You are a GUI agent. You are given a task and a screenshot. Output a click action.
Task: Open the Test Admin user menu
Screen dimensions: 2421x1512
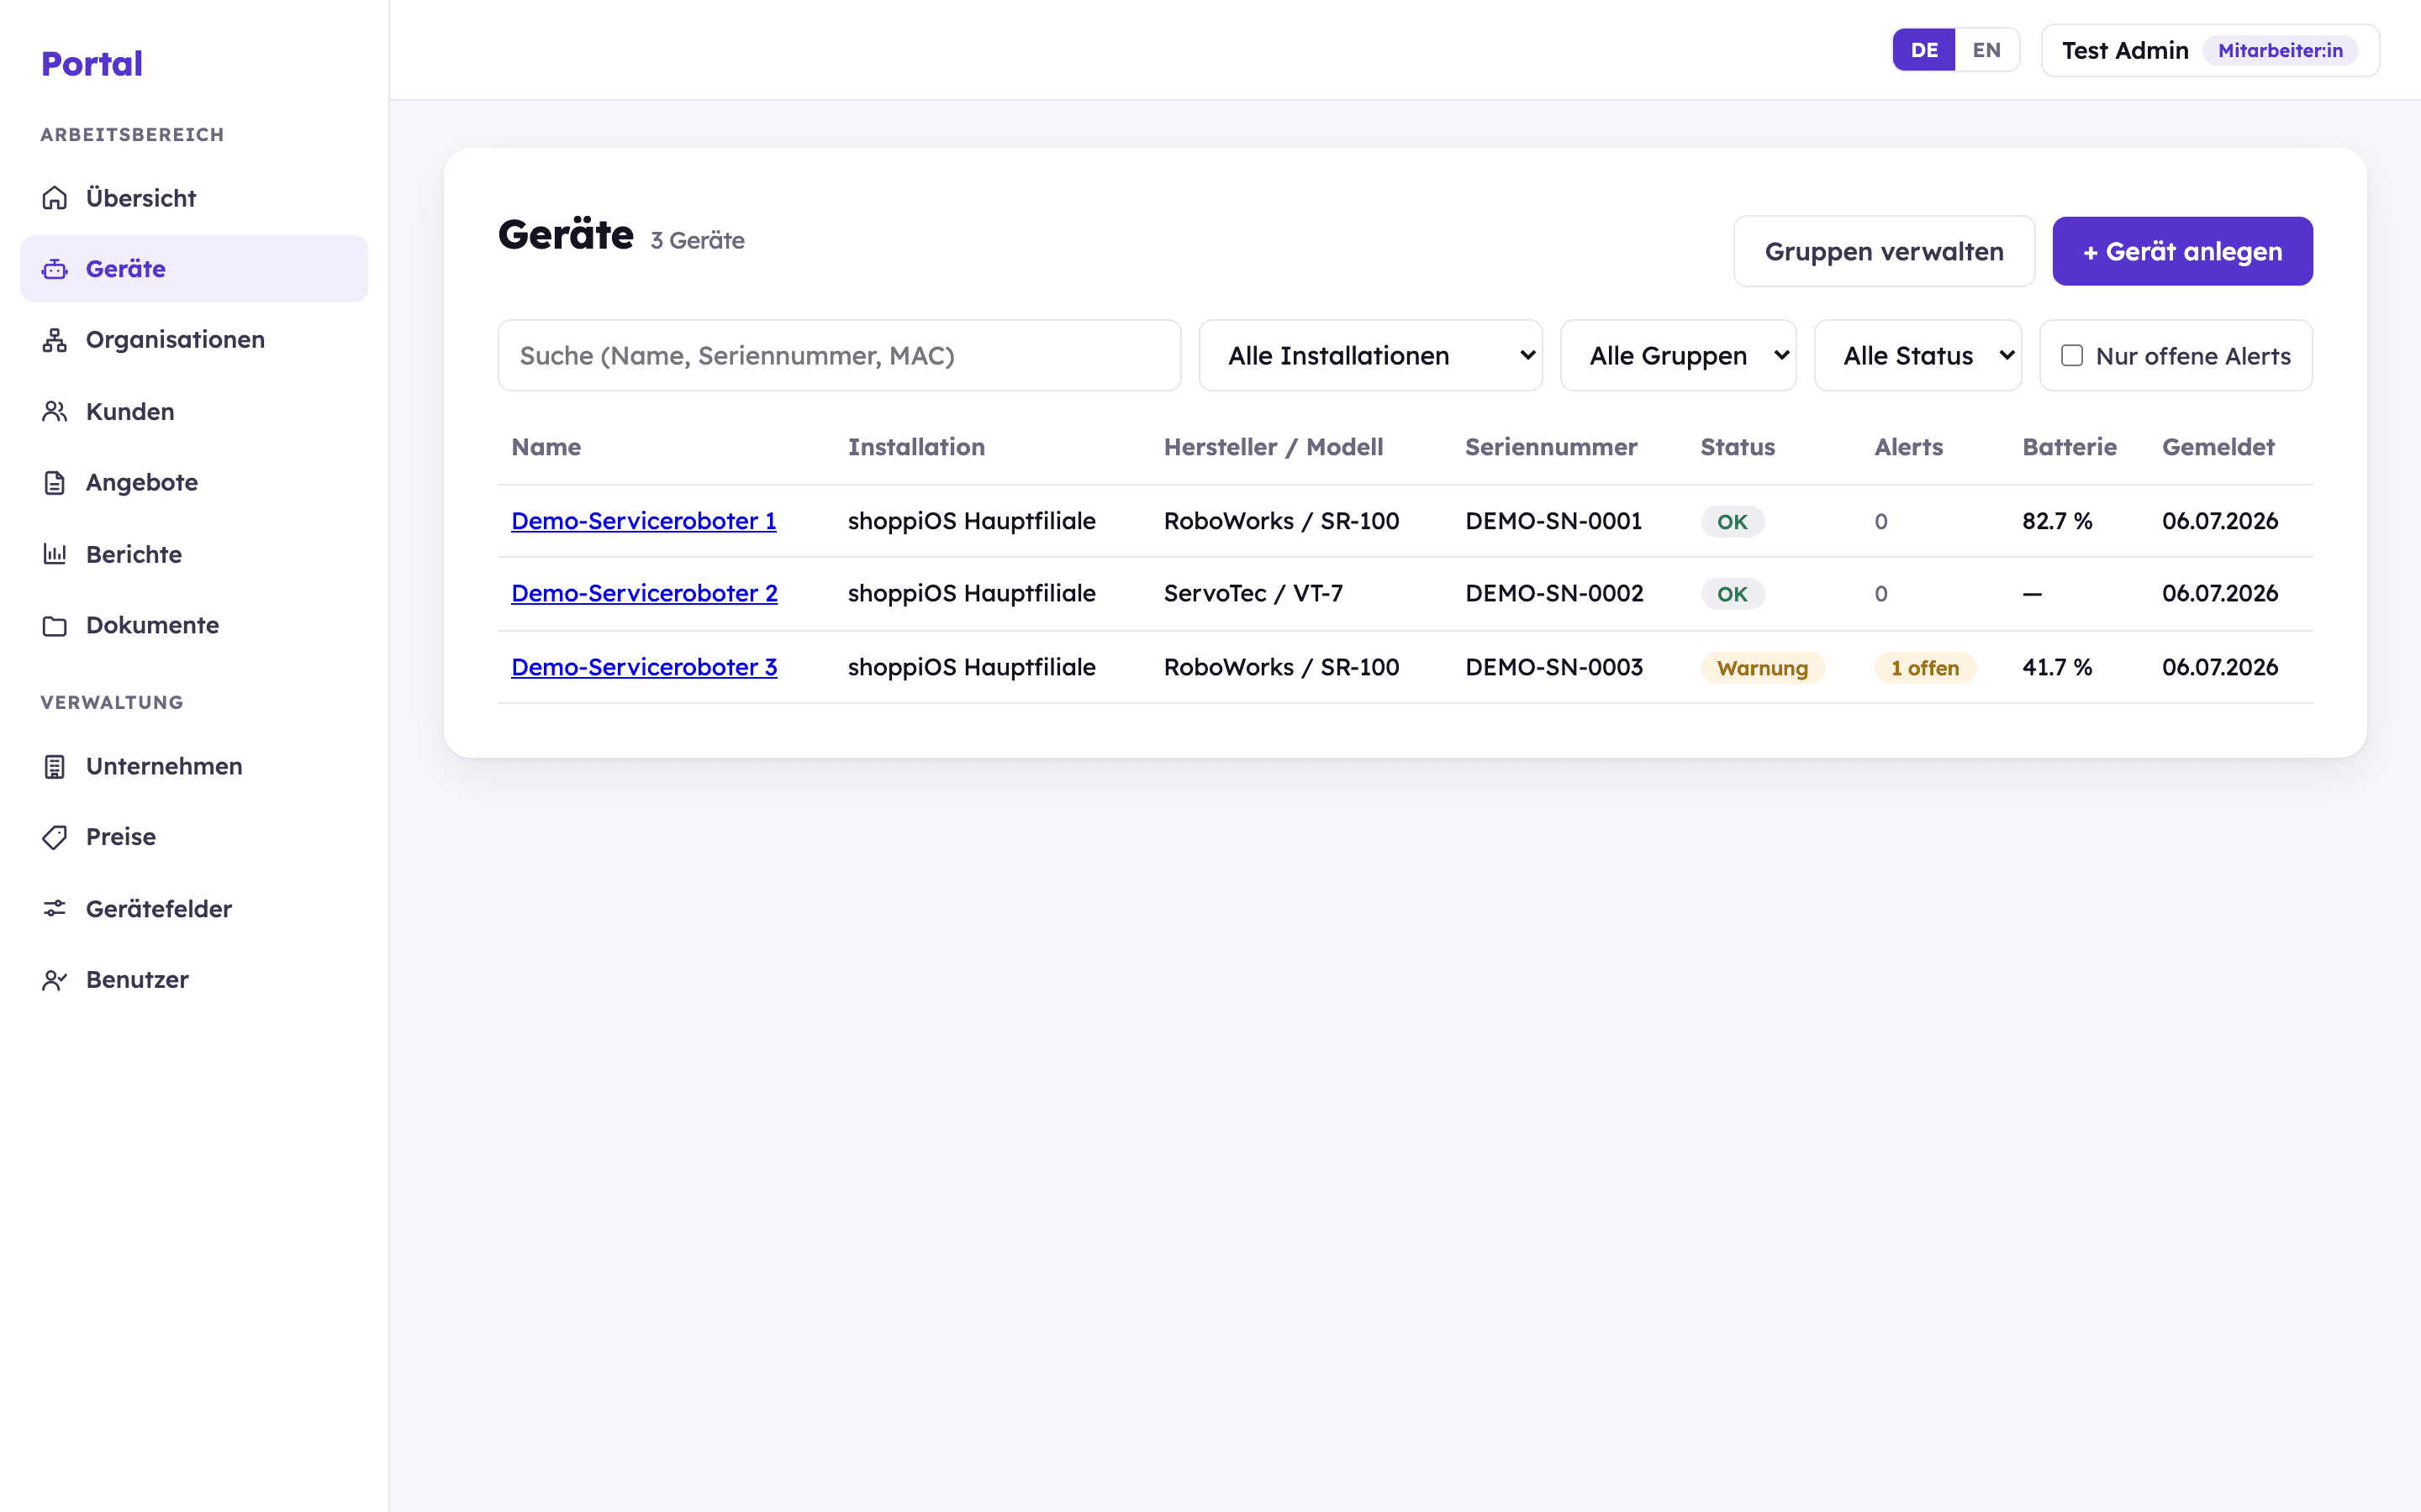coord(2210,50)
